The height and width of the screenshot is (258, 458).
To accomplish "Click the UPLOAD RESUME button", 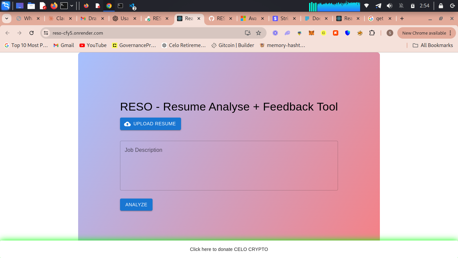I will (150, 124).
